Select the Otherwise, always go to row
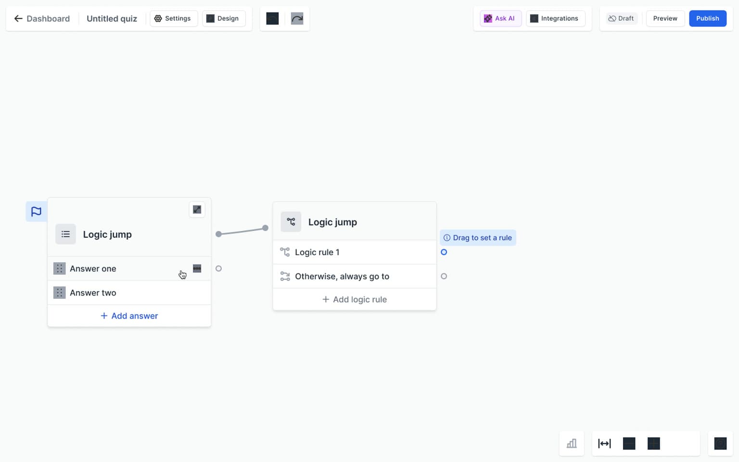Image resolution: width=739 pixels, height=462 pixels. pyautogui.click(x=355, y=276)
